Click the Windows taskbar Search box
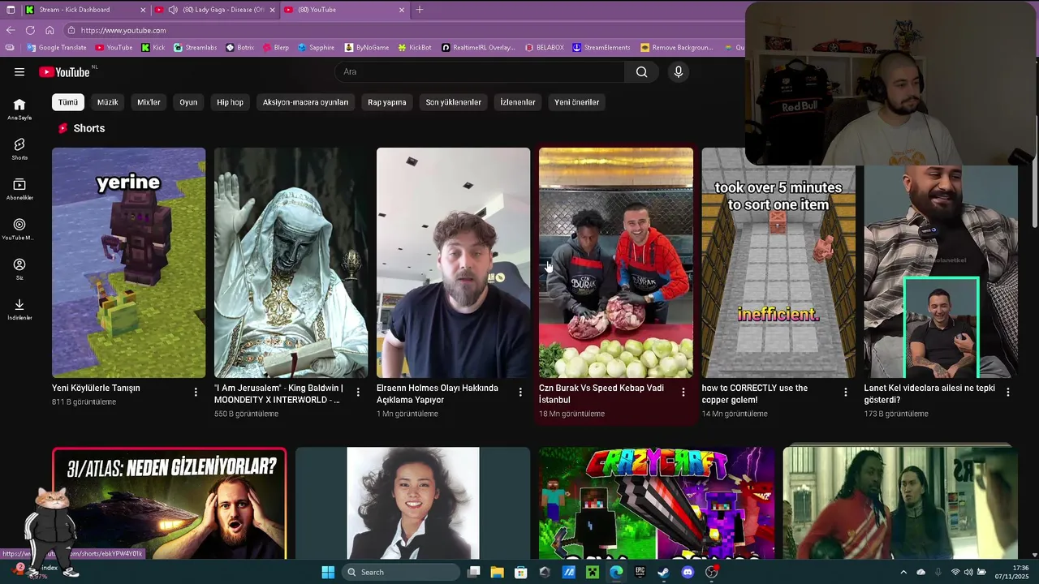Viewport: 1039px width, 584px height. (401, 572)
